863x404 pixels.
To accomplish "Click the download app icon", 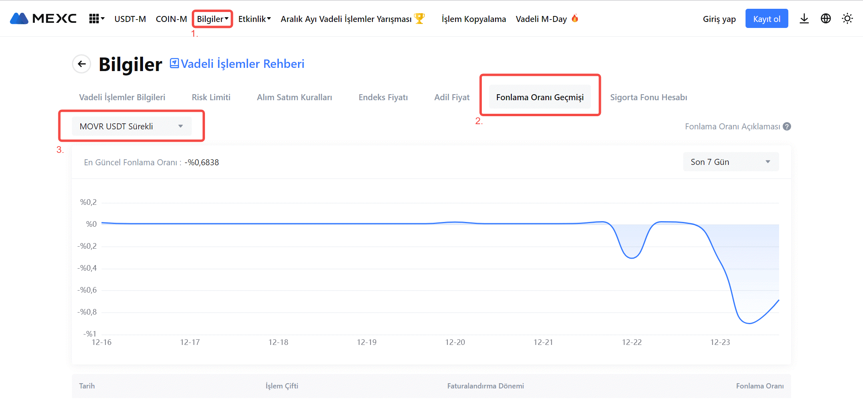I will (x=804, y=19).
